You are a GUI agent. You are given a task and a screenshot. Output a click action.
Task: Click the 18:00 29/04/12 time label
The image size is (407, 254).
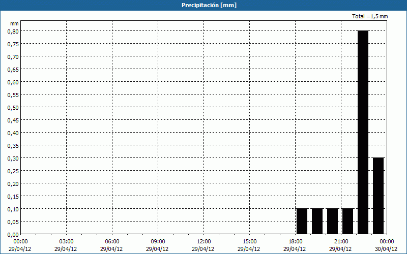click(x=295, y=245)
